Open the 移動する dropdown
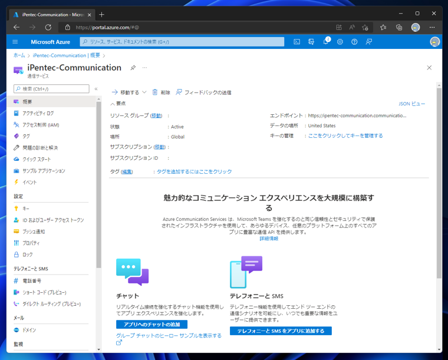The width and height of the screenshot is (448, 360). [x=129, y=93]
